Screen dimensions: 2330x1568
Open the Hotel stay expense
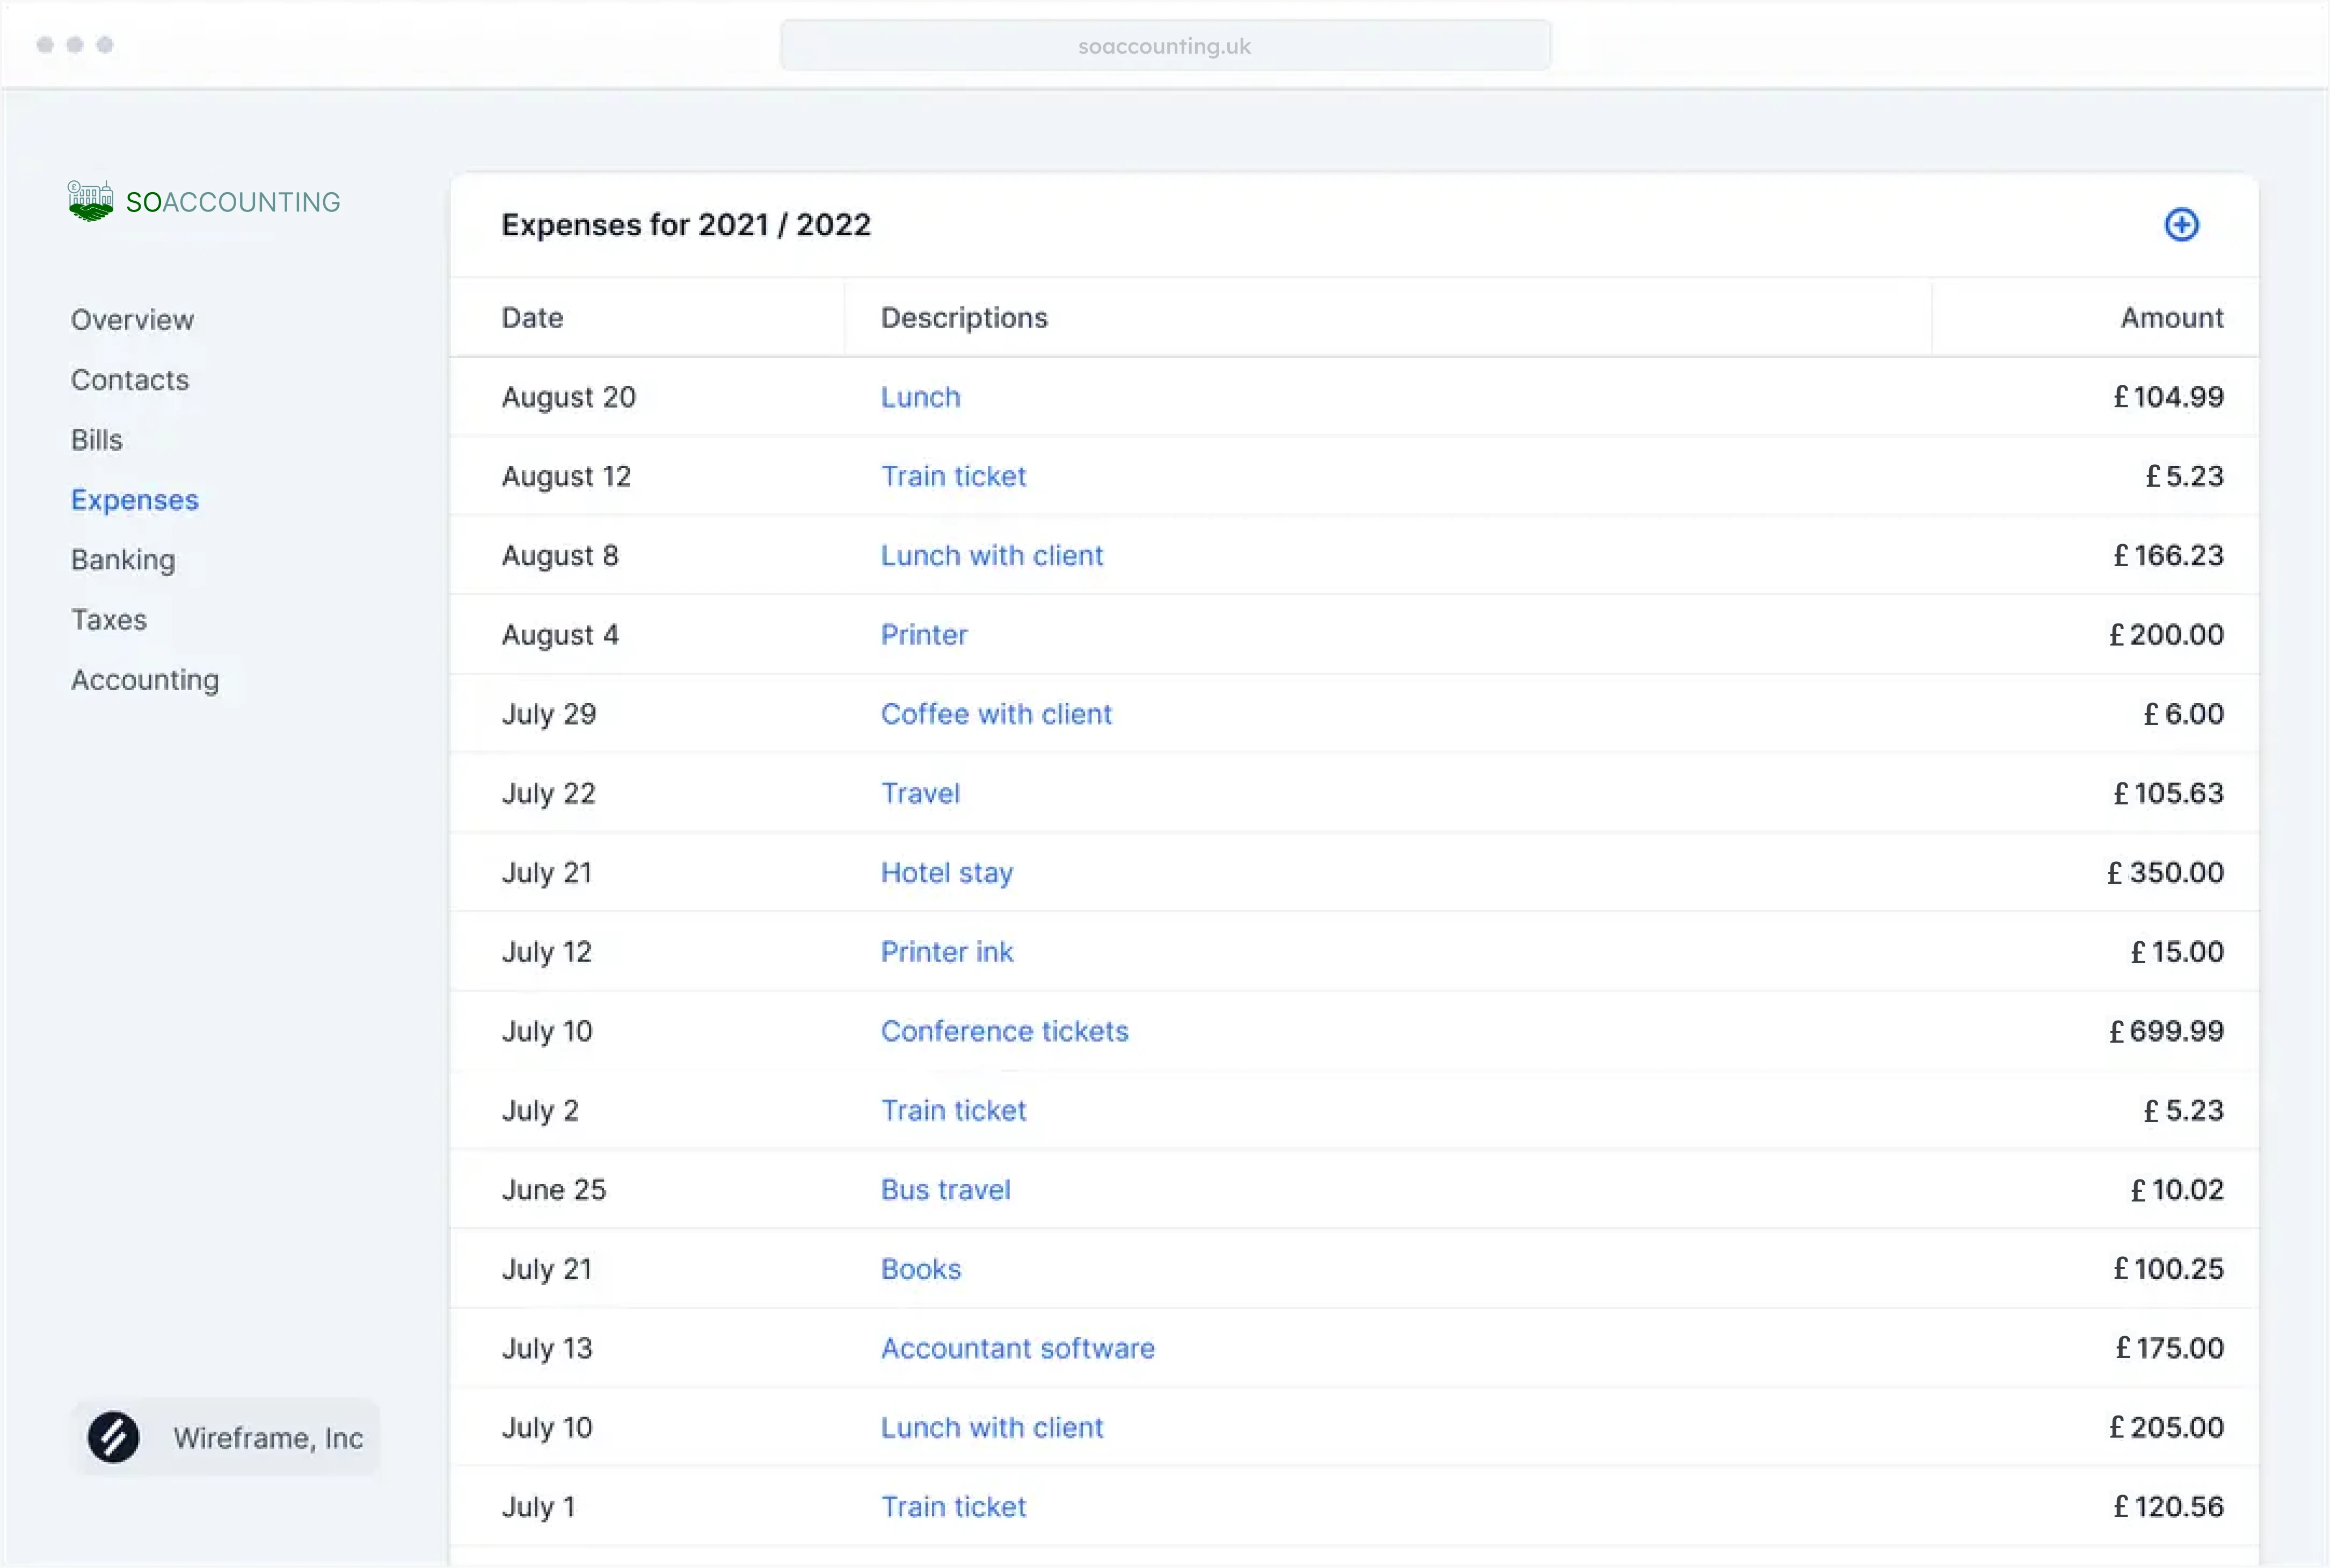click(x=946, y=872)
